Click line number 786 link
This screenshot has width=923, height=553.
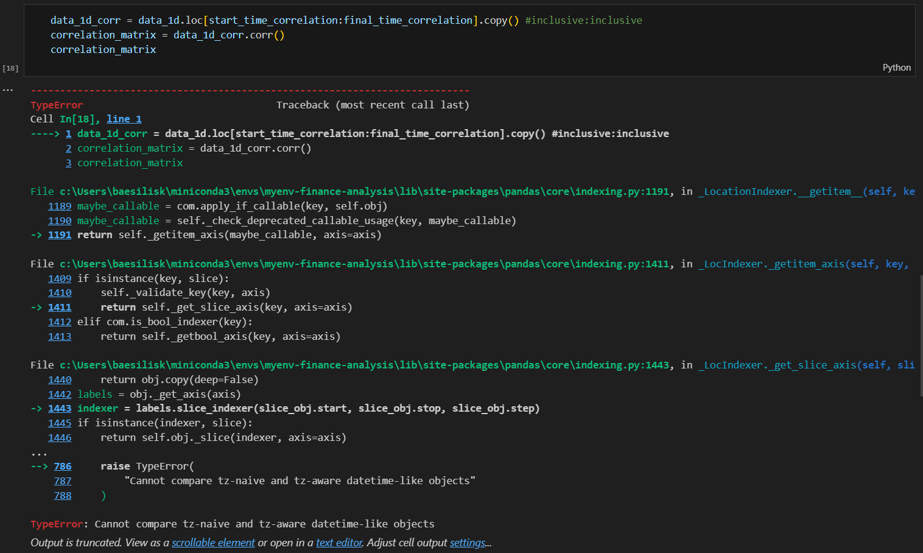point(63,467)
